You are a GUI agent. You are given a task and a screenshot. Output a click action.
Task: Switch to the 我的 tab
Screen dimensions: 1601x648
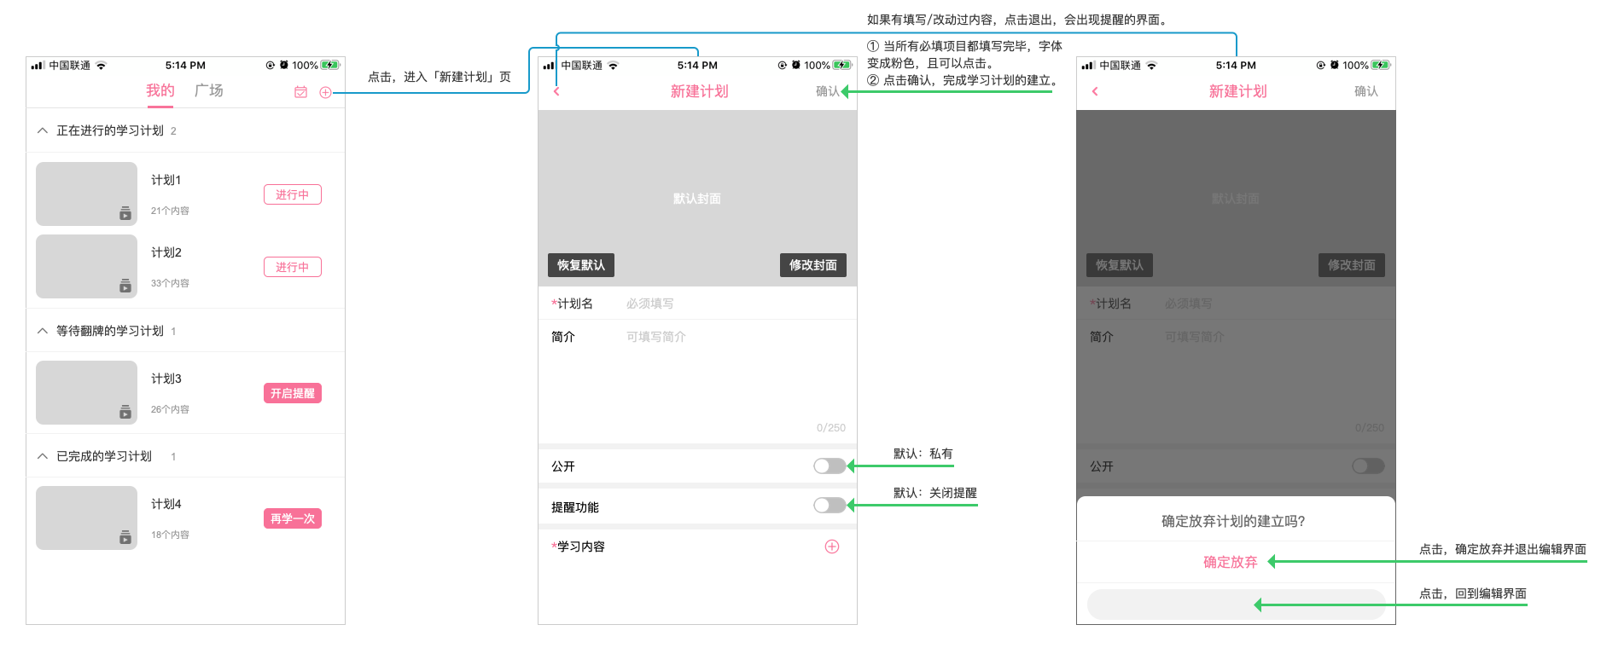click(160, 90)
